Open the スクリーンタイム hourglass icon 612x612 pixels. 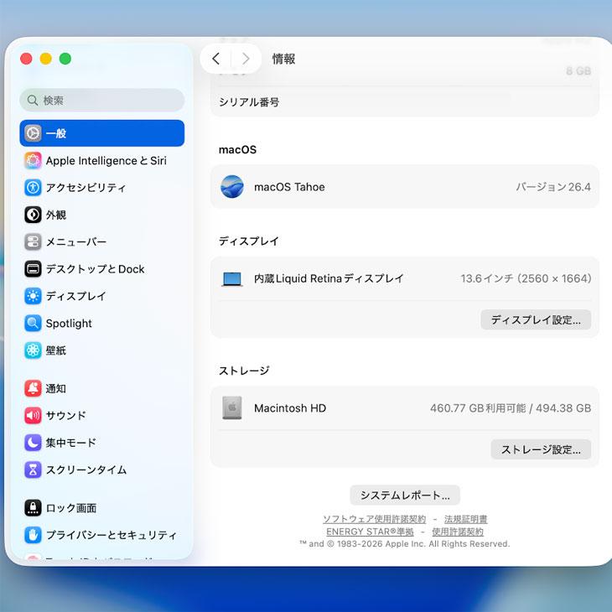[33, 469]
